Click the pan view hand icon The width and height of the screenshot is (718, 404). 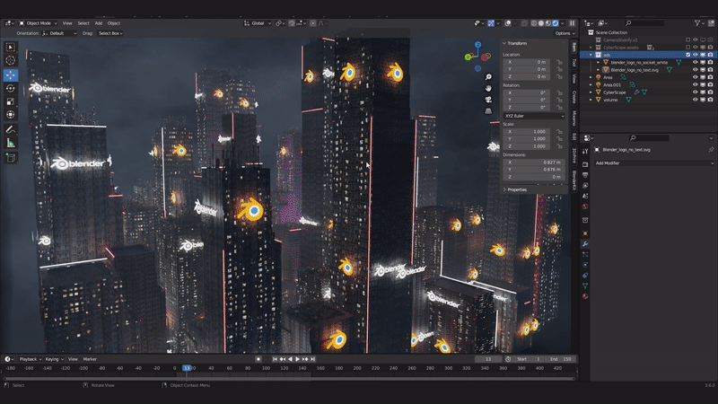point(488,88)
